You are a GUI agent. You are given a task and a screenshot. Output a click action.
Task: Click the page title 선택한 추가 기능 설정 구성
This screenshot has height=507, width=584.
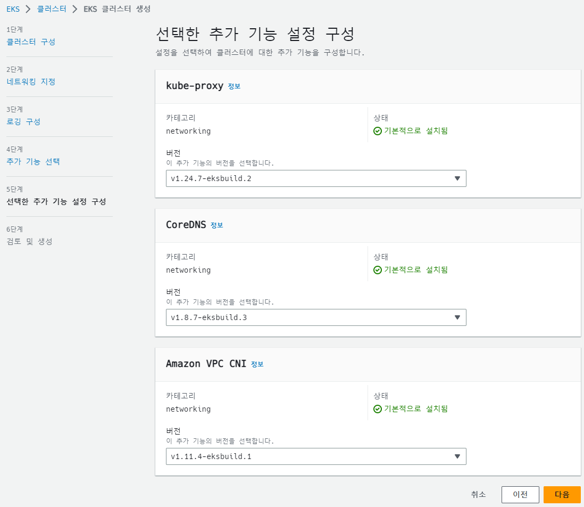(x=255, y=34)
